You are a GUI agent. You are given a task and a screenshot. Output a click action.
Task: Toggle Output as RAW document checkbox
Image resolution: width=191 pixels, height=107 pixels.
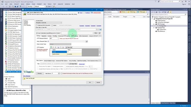tap(36, 25)
